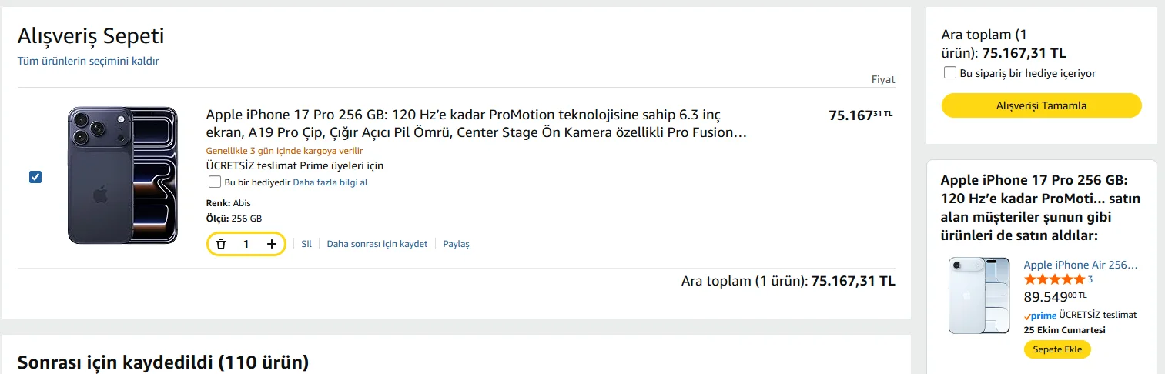
Task: Click the quantity value 1 in stepper
Action: 246,244
